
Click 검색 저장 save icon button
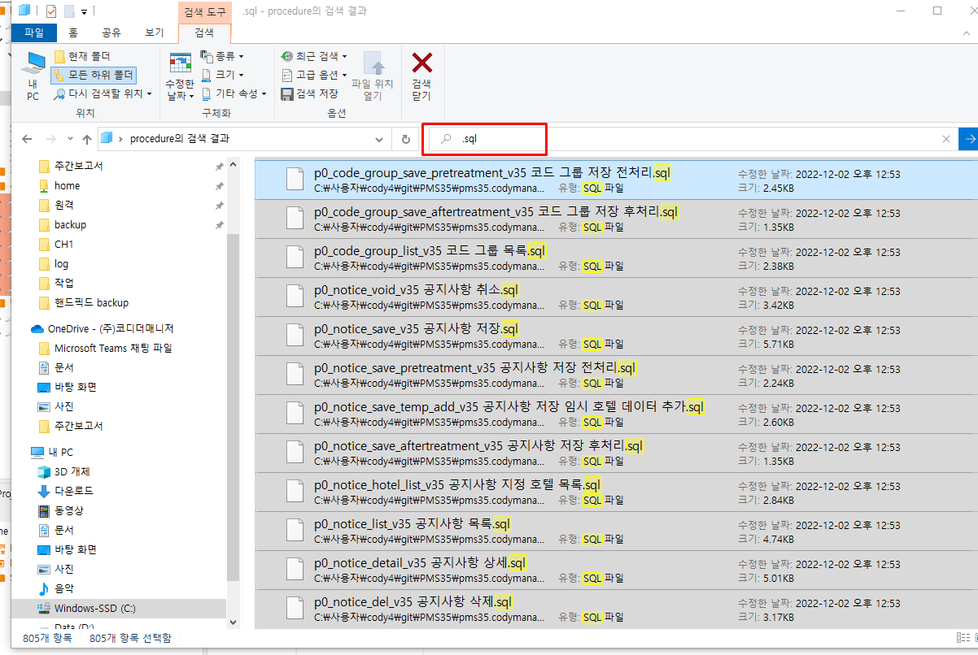(x=309, y=93)
